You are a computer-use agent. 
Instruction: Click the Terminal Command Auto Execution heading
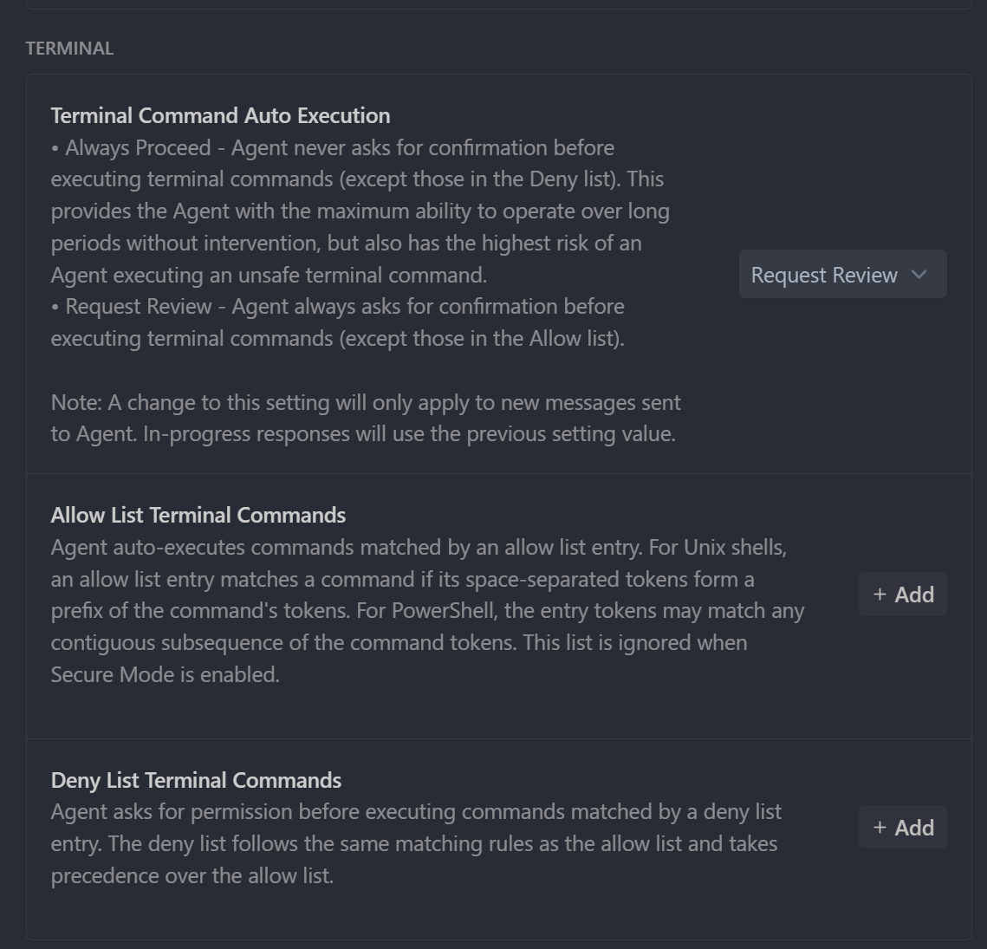tap(221, 115)
